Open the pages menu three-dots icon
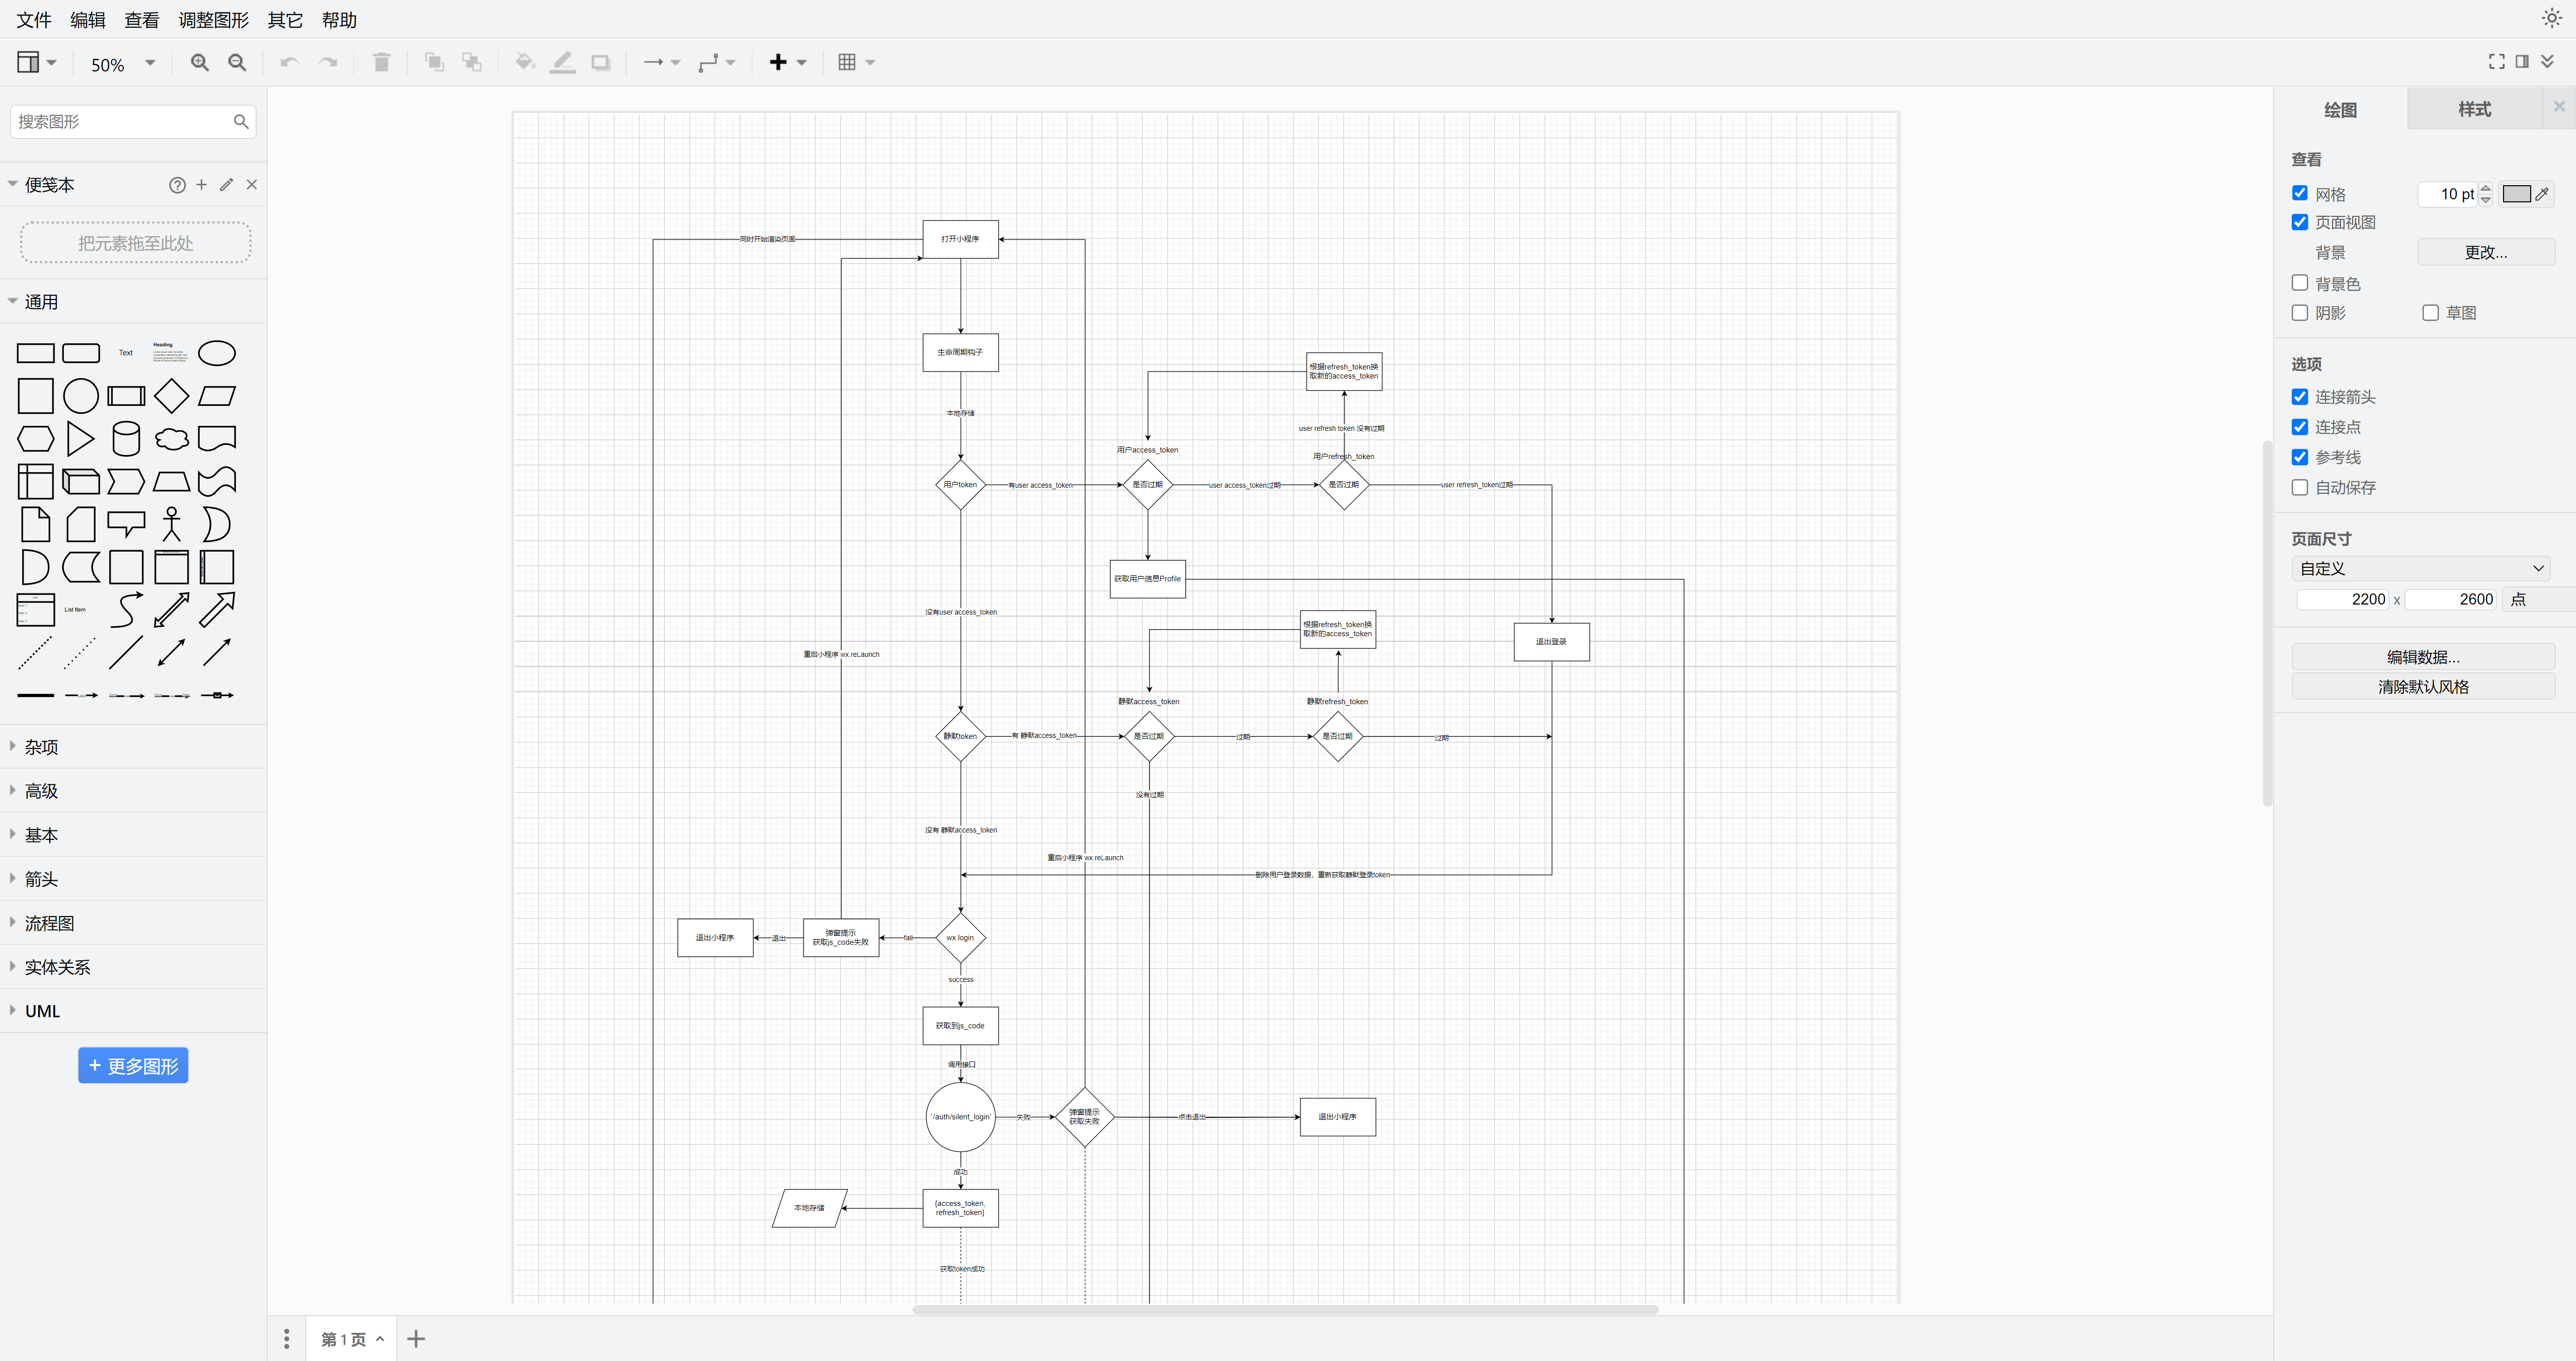 click(286, 1338)
